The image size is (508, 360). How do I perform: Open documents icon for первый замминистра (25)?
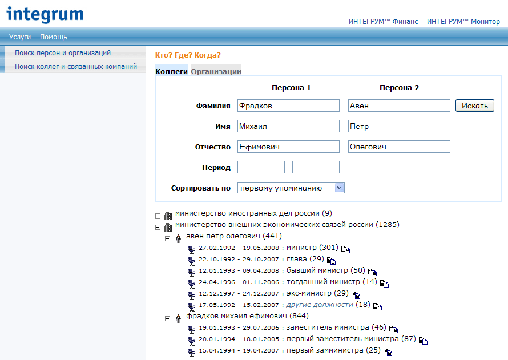click(388, 352)
